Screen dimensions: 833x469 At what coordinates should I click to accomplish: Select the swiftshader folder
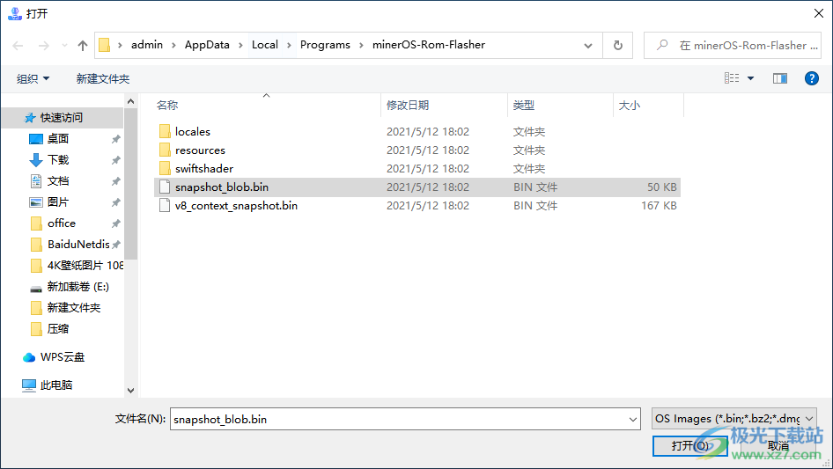[417, 168]
